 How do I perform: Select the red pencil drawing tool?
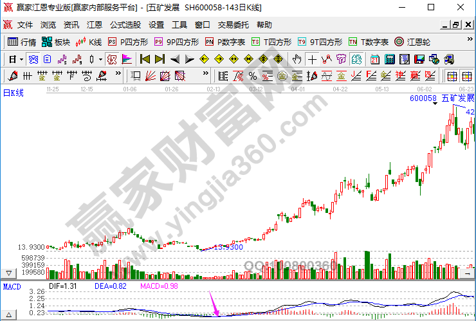[x=13, y=76]
